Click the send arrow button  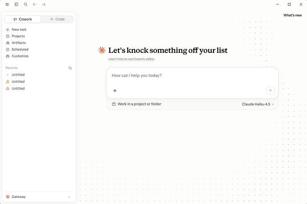(x=270, y=91)
